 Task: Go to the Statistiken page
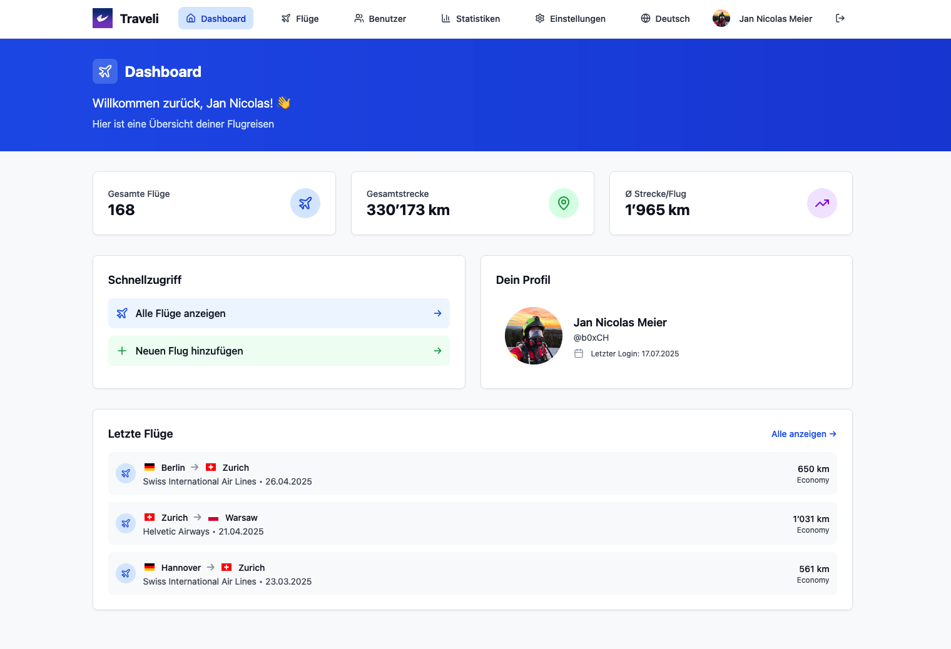[470, 19]
